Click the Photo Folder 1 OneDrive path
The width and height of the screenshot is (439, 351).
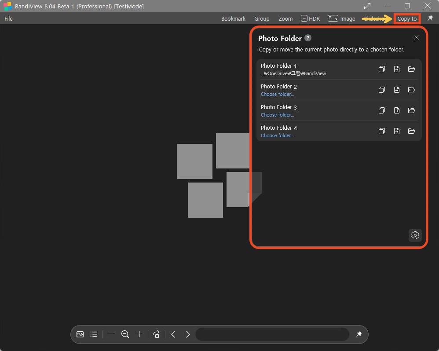pyautogui.click(x=293, y=73)
